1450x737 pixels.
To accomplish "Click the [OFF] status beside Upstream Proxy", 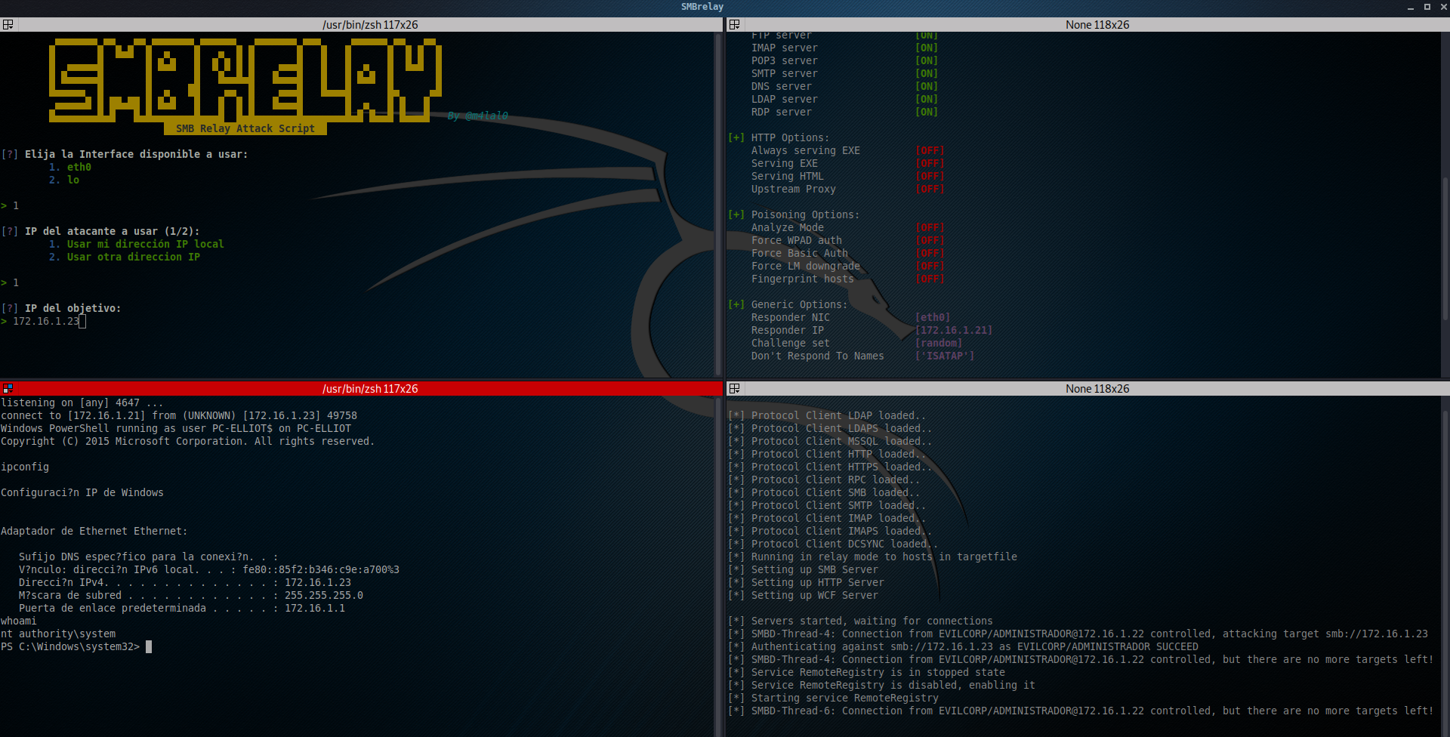I will 930,190.
